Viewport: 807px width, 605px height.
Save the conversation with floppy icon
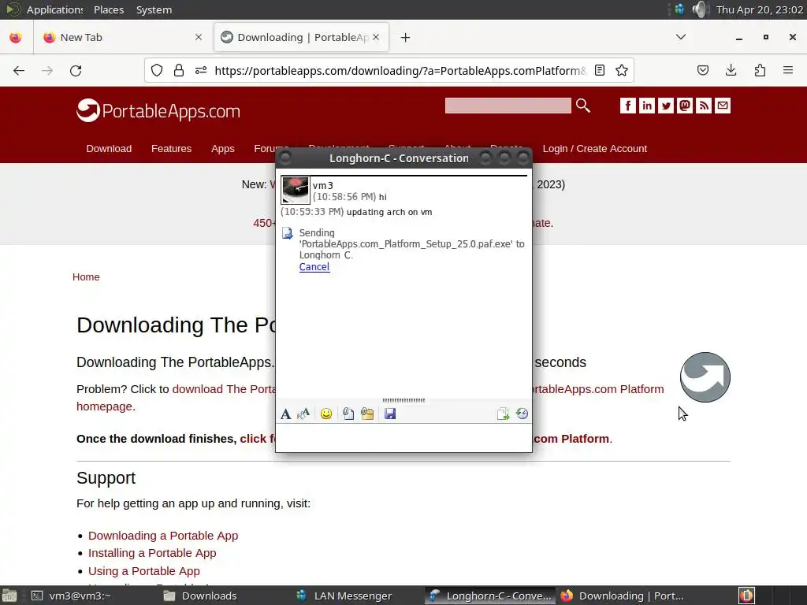tap(390, 414)
